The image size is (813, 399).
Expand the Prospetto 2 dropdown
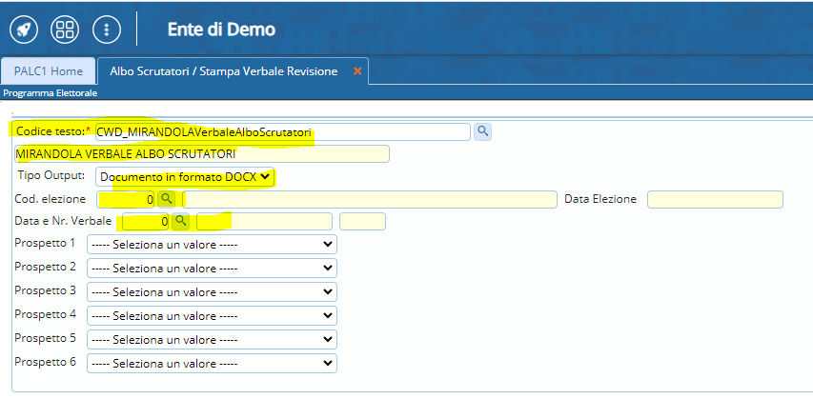[x=212, y=269]
